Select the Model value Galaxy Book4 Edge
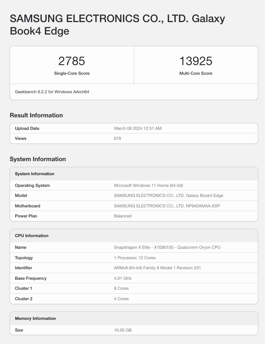Viewport: 265px width, 344px height. point(169,195)
